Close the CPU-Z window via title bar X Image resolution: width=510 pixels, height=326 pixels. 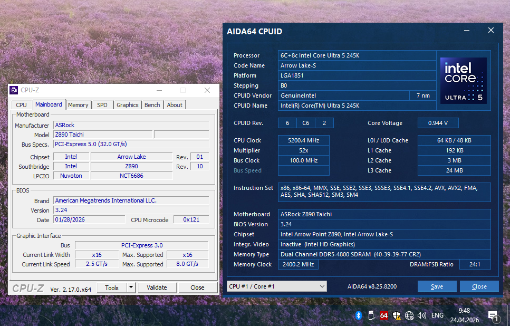[x=207, y=90]
